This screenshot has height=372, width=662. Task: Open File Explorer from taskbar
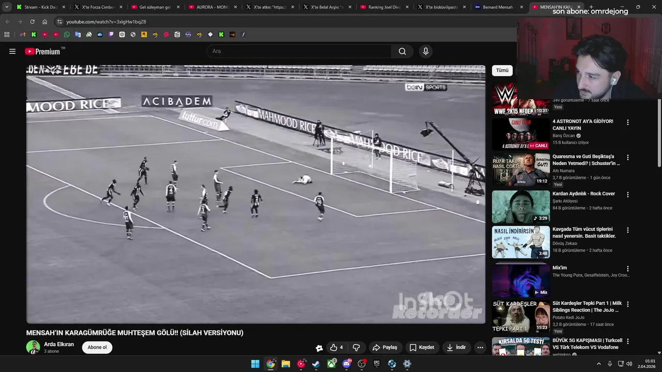285,364
